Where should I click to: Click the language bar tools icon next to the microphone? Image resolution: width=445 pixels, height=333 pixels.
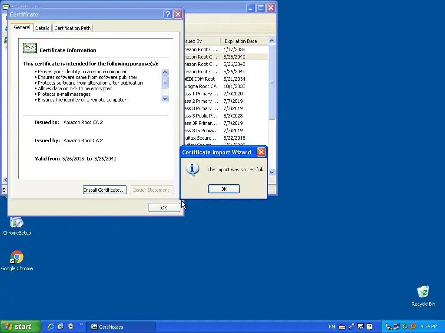coord(360,326)
